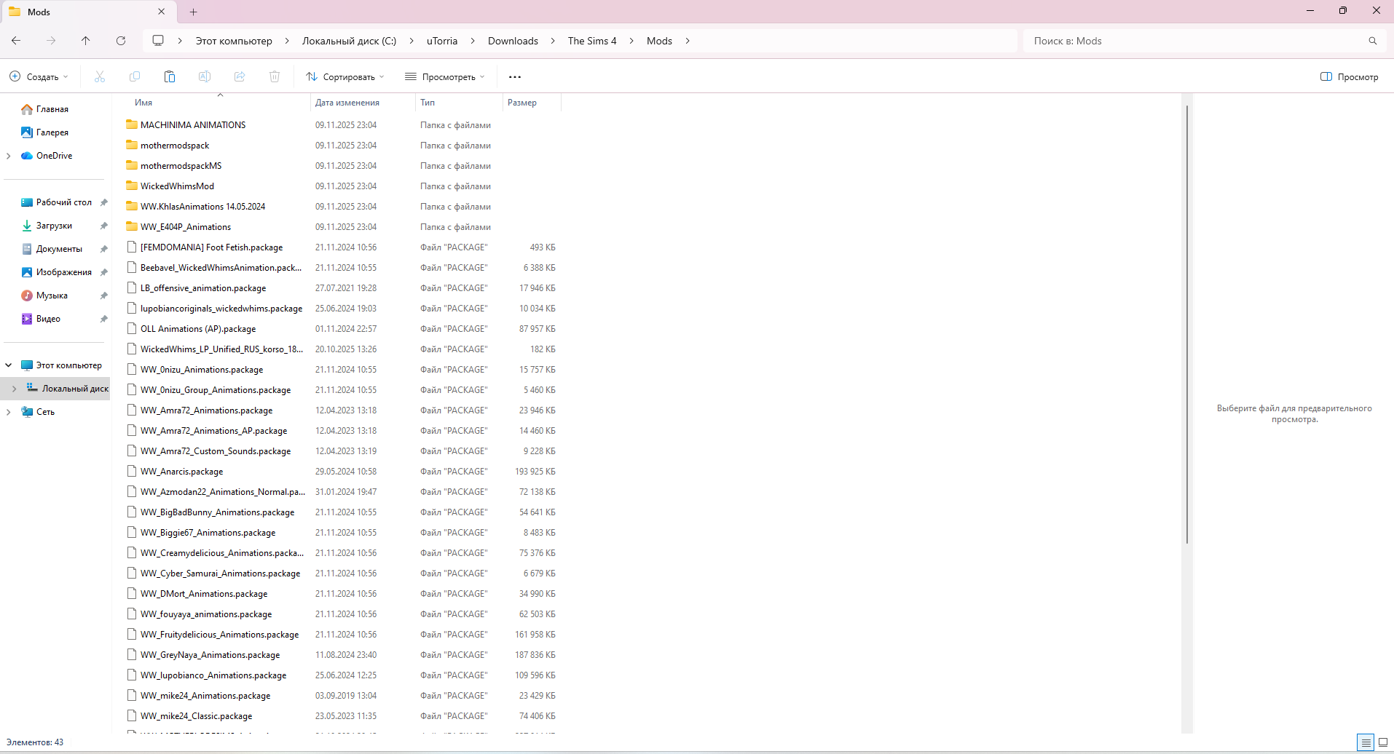The width and height of the screenshot is (1394, 754).
Task: Toggle the Просмотр preview pane
Action: tap(1349, 76)
